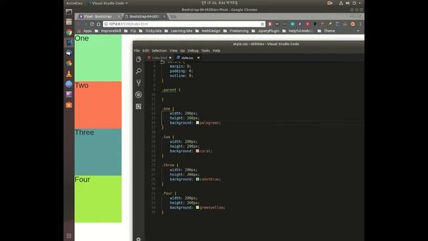Open the View menu in VS Code
The width and height of the screenshot is (428, 241).
coord(173,51)
